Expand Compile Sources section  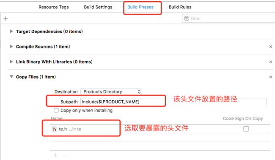[11, 47]
